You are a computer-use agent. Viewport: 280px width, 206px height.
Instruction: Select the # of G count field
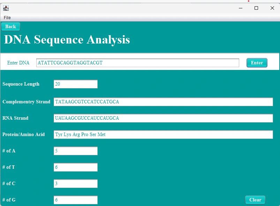(75, 200)
